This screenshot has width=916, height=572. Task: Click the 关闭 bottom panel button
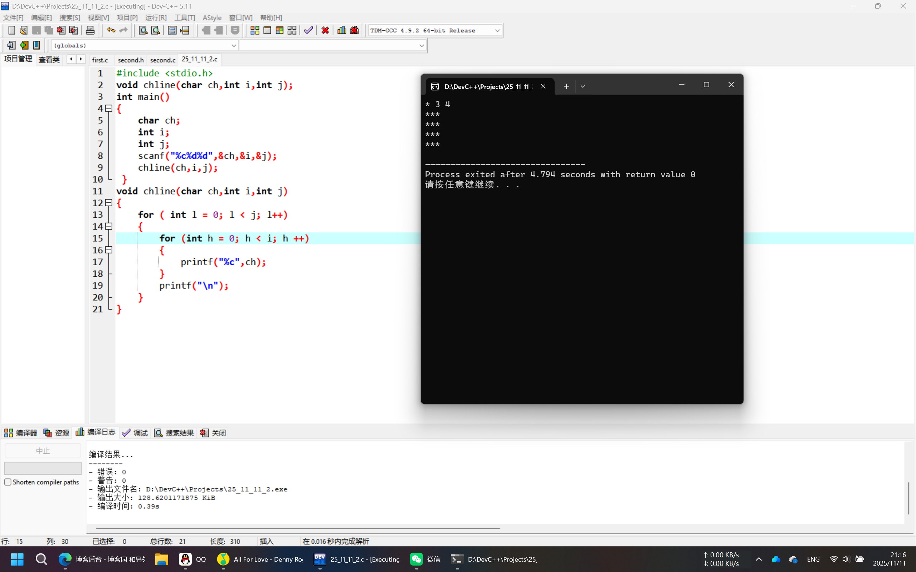tap(214, 433)
